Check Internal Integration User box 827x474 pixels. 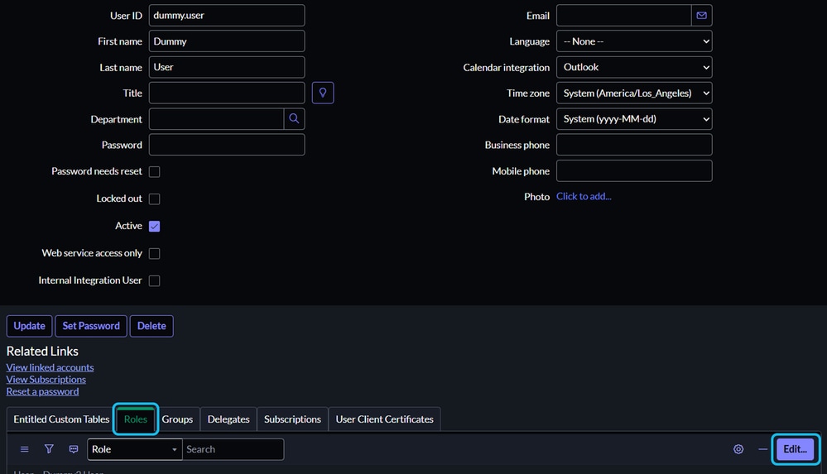(x=155, y=280)
